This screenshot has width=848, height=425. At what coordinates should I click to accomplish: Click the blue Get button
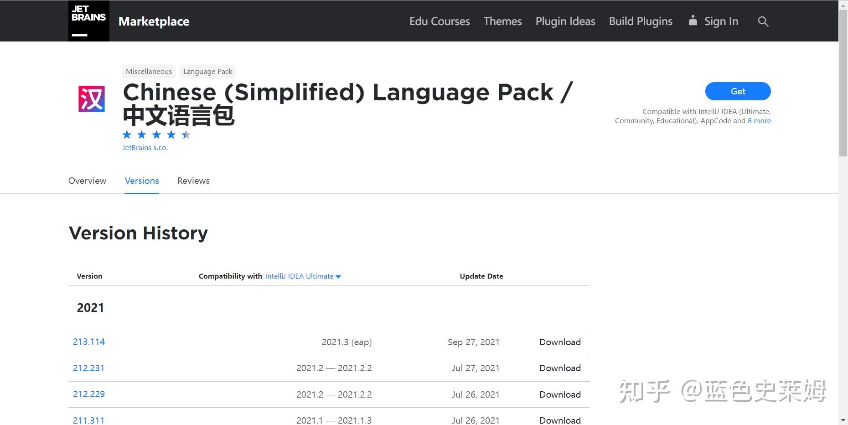tap(738, 91)
